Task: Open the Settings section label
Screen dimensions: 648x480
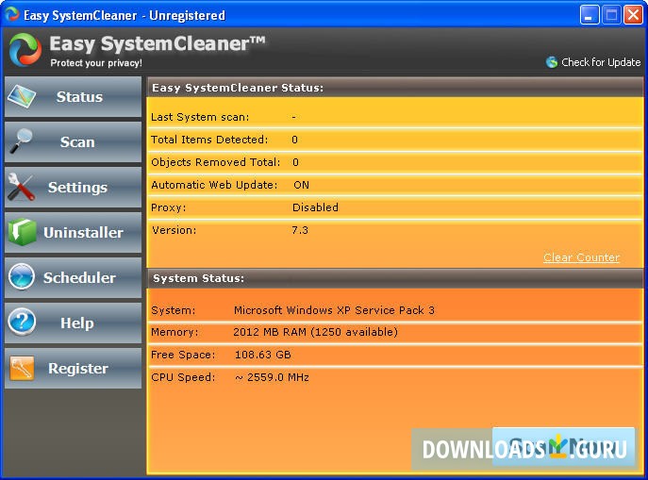Action: [77, 187]
